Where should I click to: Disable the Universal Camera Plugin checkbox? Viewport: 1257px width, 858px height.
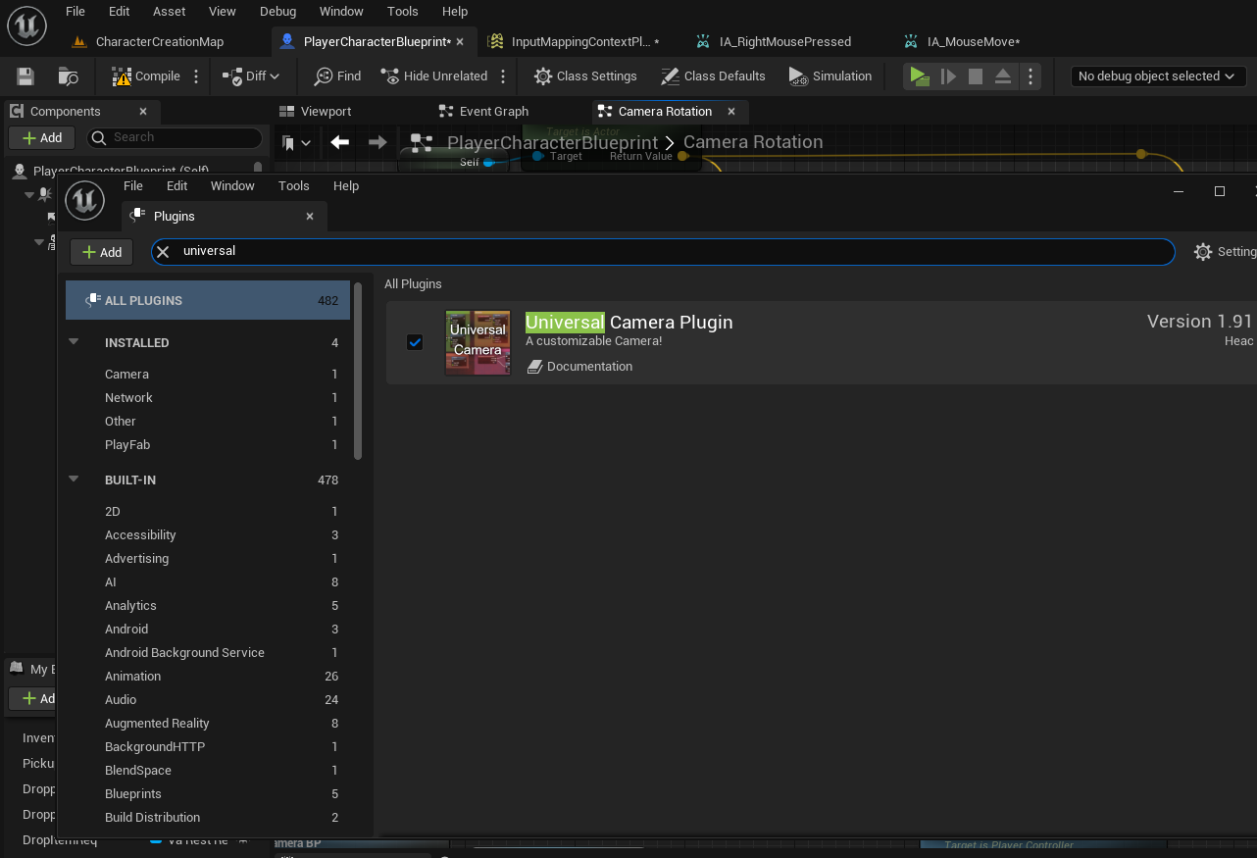pos(415,342)
